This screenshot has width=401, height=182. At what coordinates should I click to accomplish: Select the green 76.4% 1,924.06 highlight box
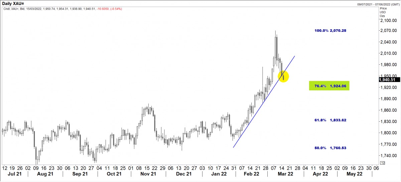[329, 86]
